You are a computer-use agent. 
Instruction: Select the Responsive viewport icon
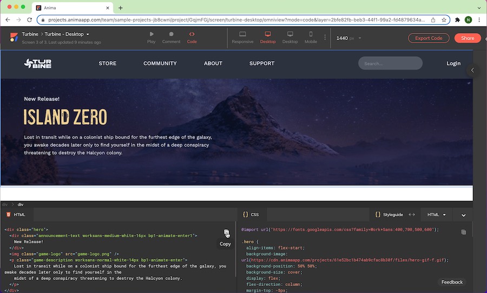pos(242,35)
